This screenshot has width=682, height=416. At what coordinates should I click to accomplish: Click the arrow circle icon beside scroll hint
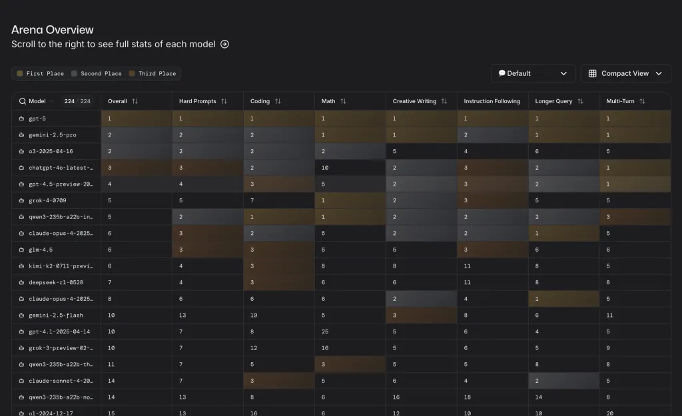click(x=224, y=45)
